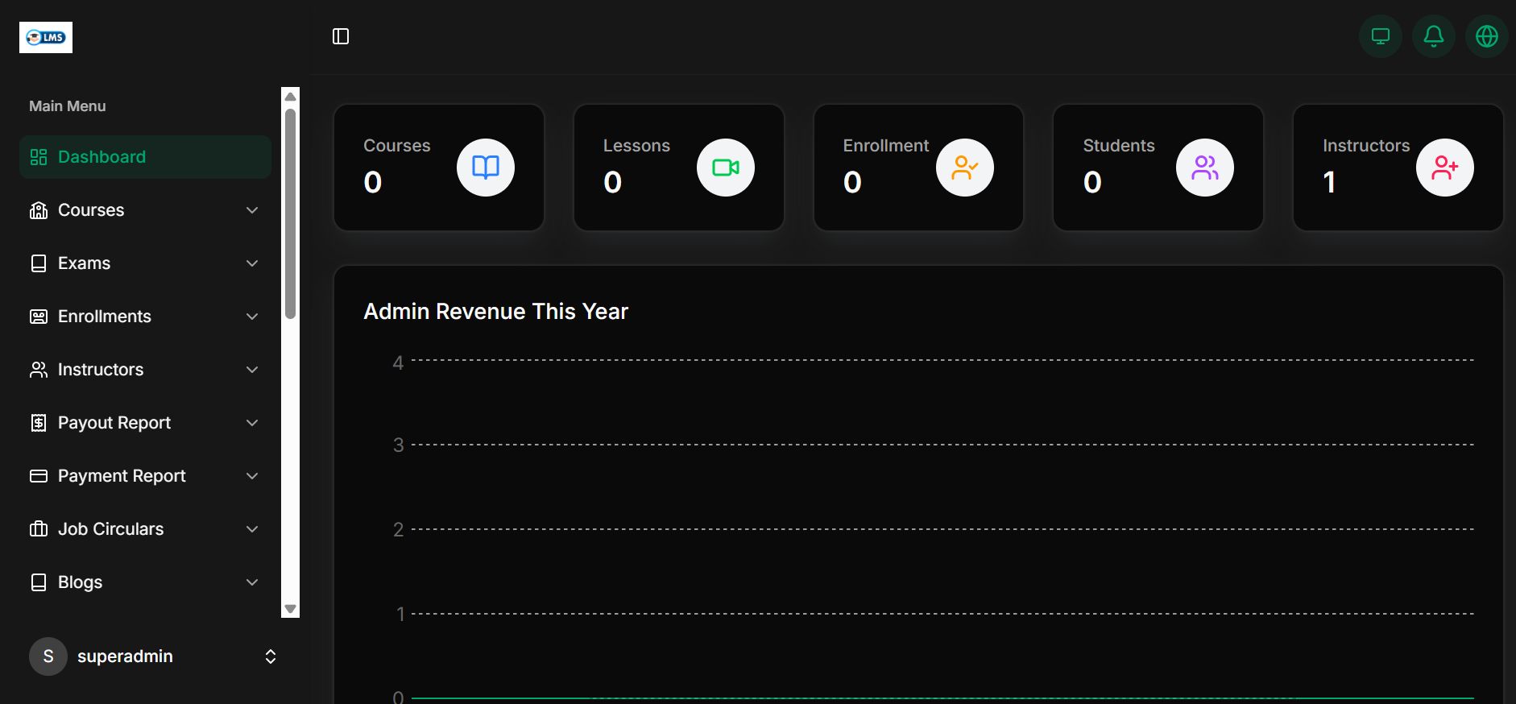Click the Instructors add-user icon
This screenshot has width=1516, height=704.
[1445, 168]
